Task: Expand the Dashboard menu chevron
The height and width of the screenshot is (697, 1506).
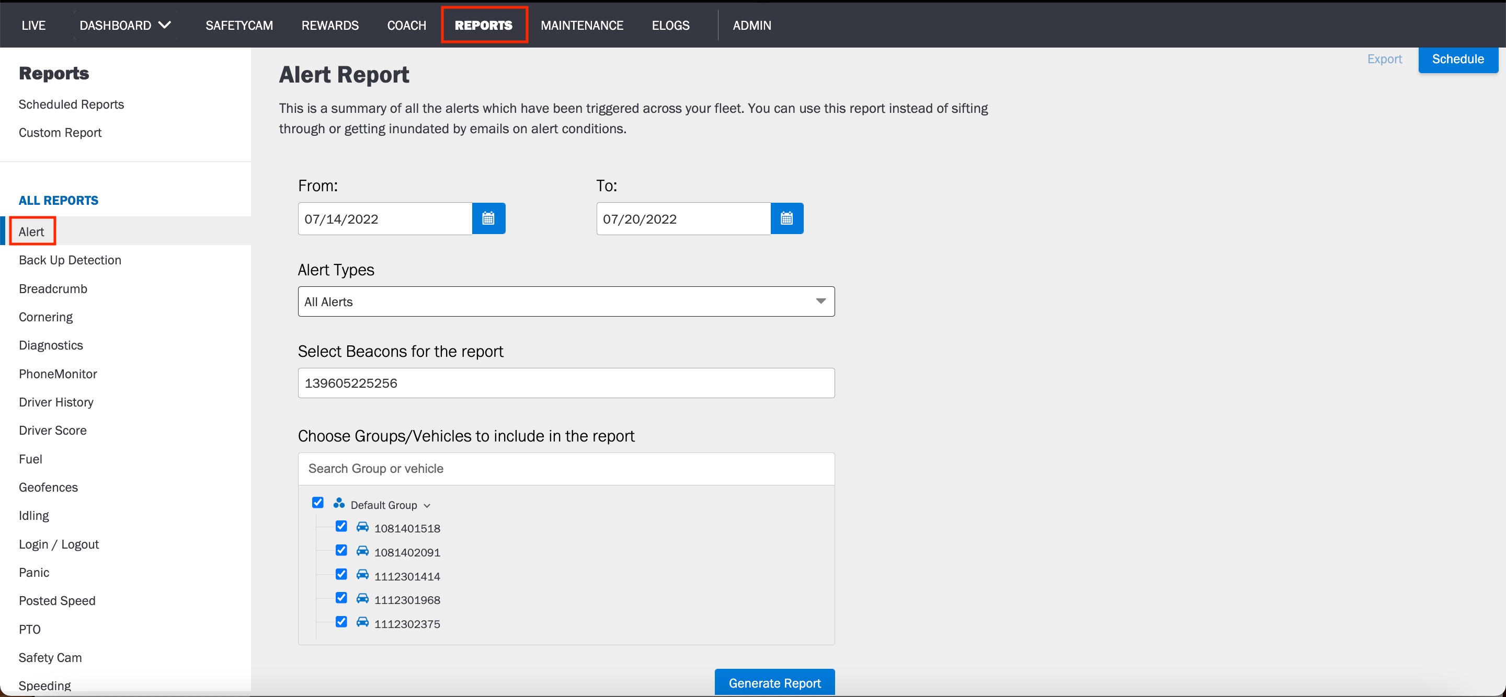Action: [x=165, y=25]
